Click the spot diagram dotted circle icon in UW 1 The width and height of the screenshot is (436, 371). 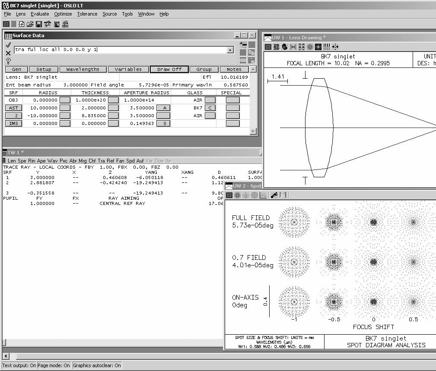(x=310, y=47)
